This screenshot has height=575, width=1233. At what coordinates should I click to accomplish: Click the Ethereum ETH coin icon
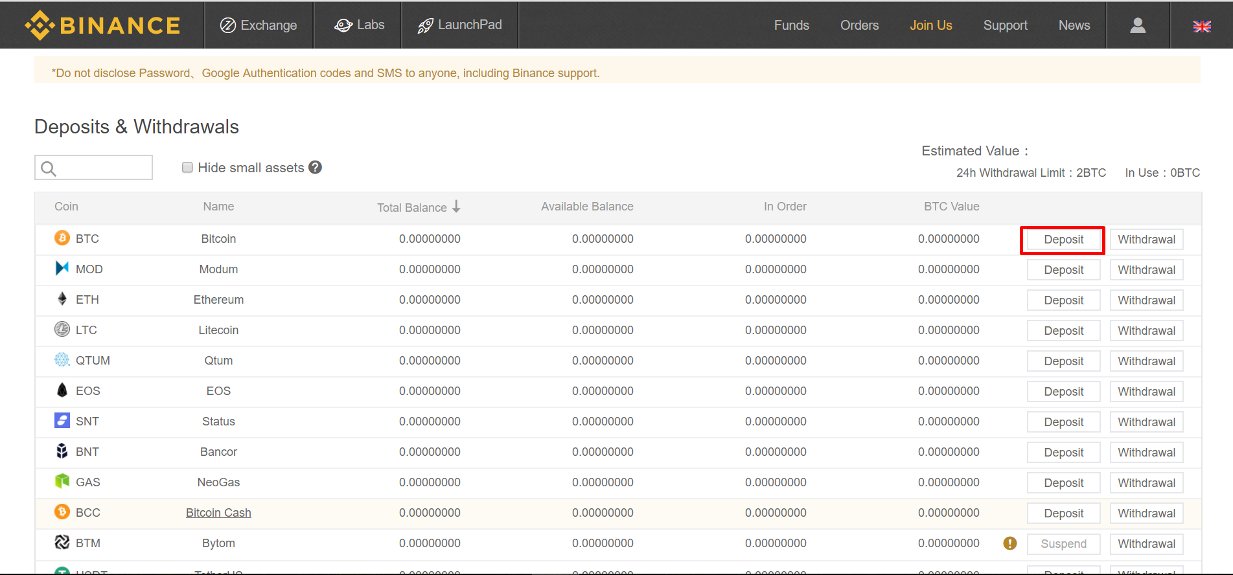click(x=62, y=299)
